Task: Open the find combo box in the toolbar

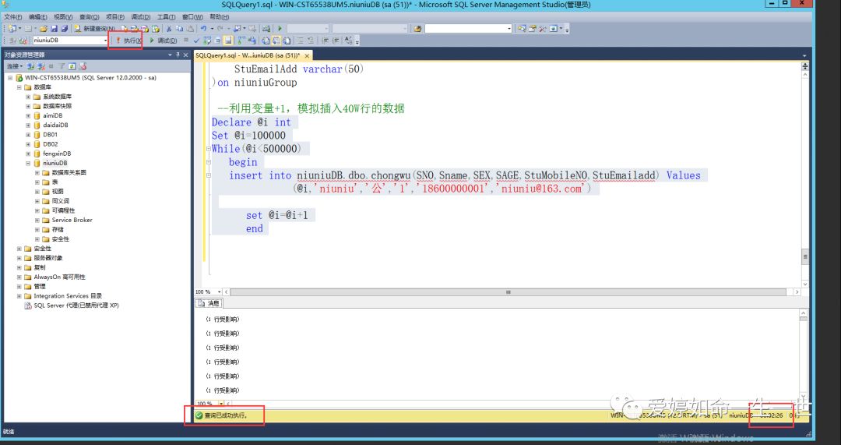Action: pyautogui.click(x=468, y=29)
